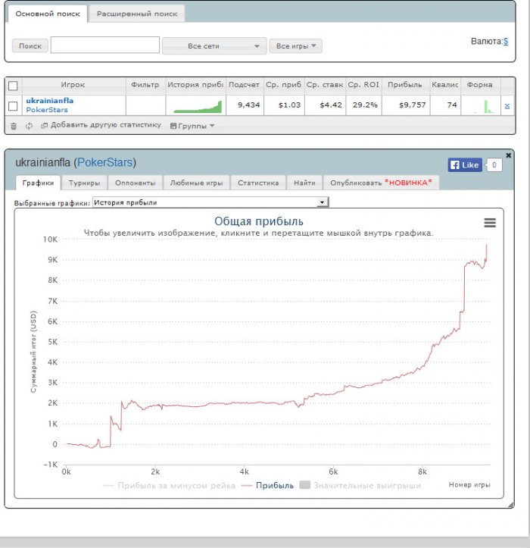Click the remove icon at the end of the ukrainianfla row

coord(507,106)
